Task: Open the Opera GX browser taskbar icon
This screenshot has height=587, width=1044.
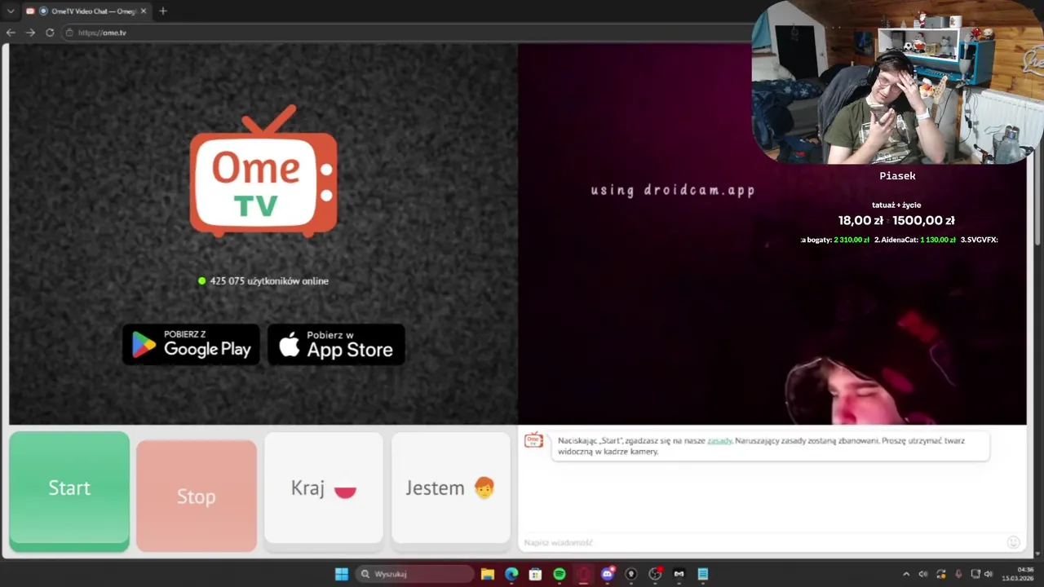Action: [583, 574]
